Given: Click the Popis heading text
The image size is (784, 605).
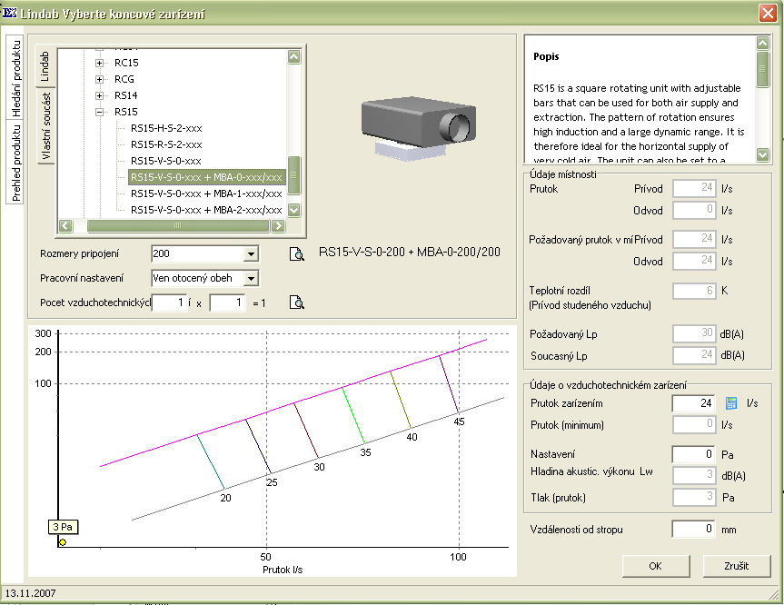Looking at the screenshot, I should coord(546,56).
